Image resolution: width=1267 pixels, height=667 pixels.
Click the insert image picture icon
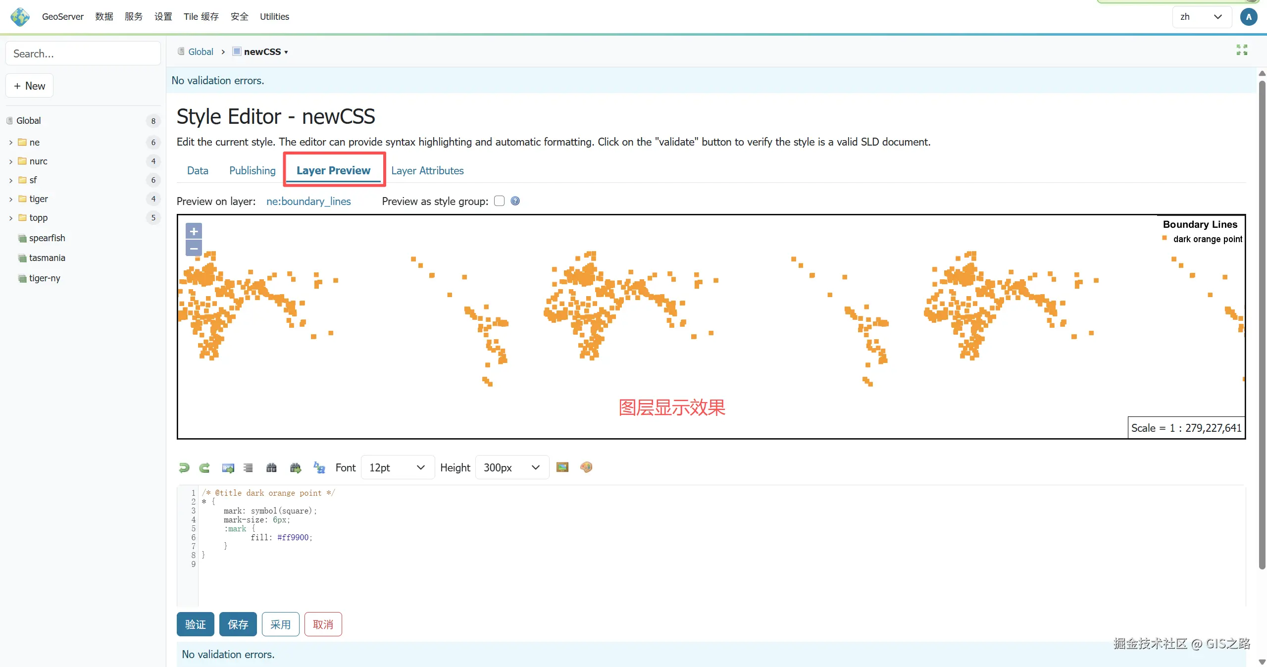(x=562, y=467)
